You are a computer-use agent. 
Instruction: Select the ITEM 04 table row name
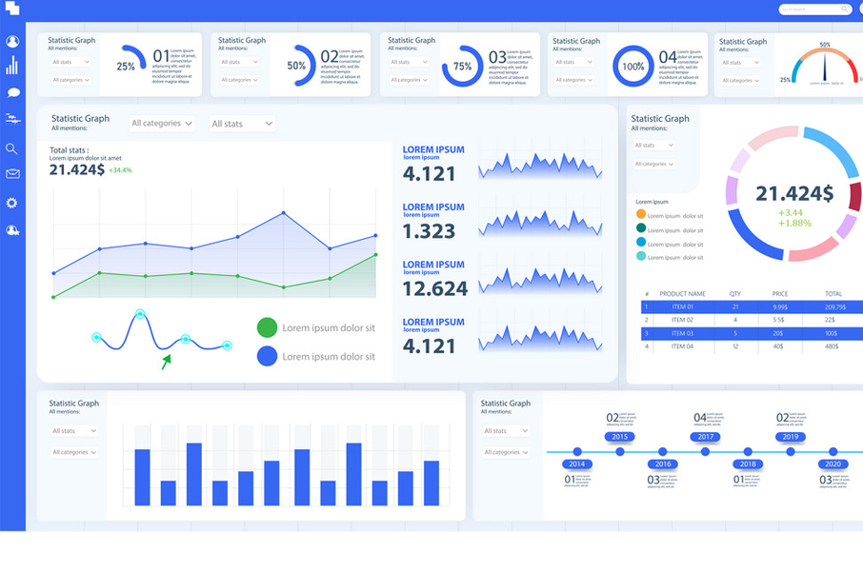pyautogui.click(x=682, y=346)
